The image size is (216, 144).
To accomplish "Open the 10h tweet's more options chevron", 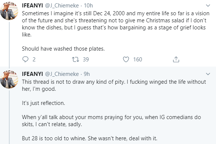I will (x=208, y=6).
